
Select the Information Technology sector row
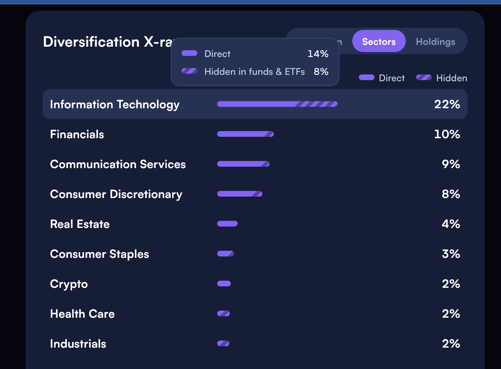[255, 104]
